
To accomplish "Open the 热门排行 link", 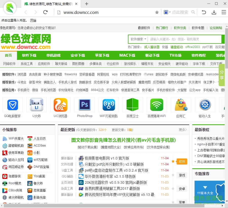I will (x=162, y=28).
